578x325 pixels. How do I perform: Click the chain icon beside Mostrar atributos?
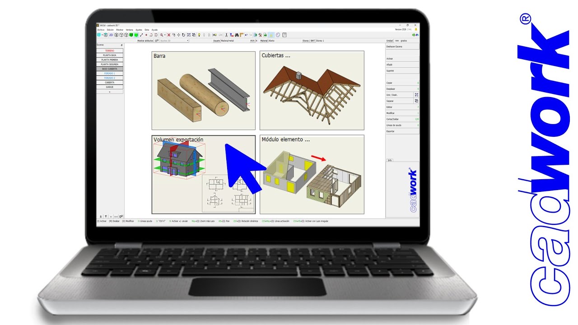tap(157, 41)
